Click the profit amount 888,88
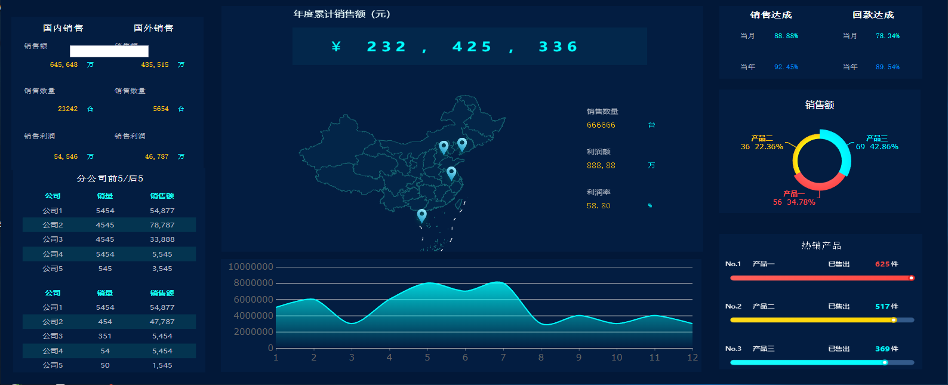948x385 pixels. click(x=601, y=165)
